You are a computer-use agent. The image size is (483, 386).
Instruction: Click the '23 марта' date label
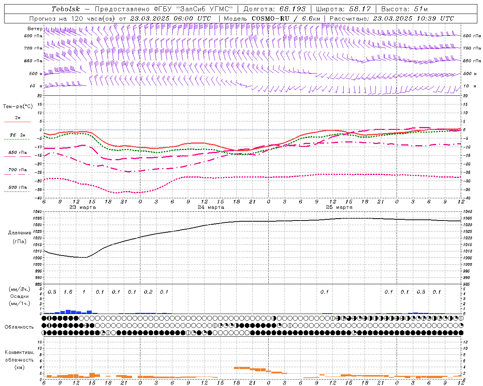pyautogui.click(x=83, y=207)
